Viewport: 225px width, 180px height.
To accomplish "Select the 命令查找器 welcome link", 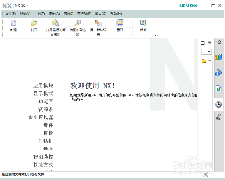I will click(41, 117).
